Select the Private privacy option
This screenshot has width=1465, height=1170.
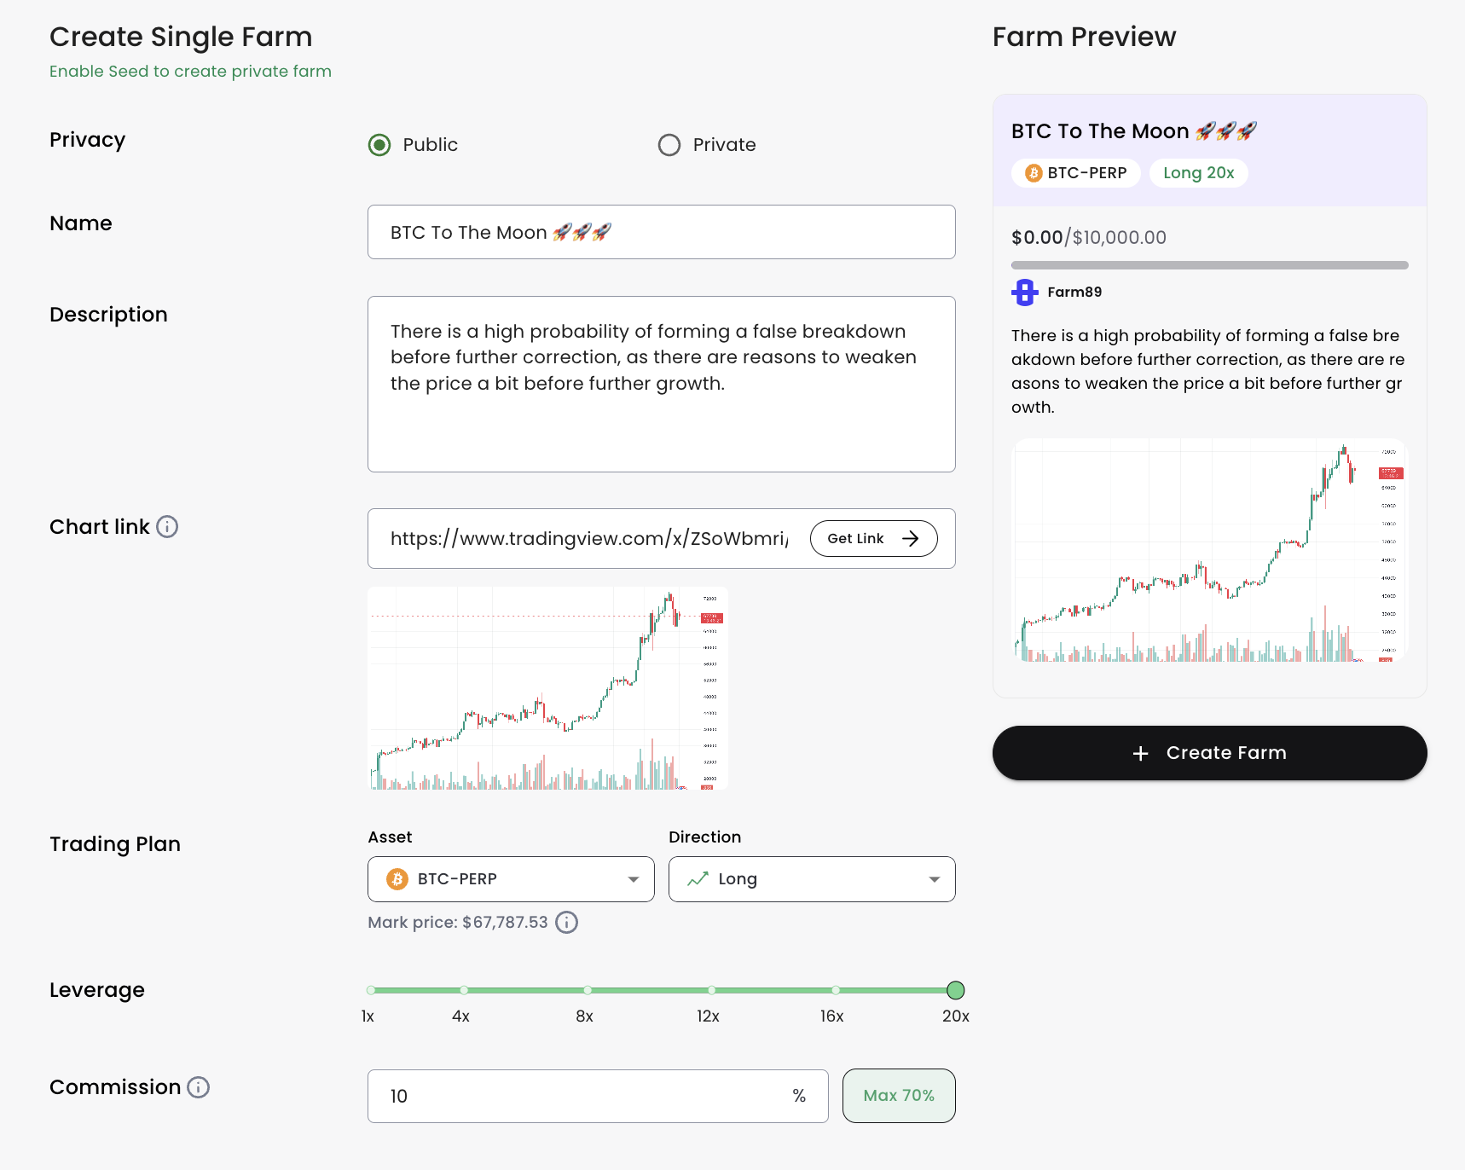tap(669, 145)
